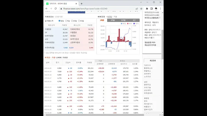Click the vertical scrollbar down arrow
This screenshot has height=116, width=207.
[162, 113]
